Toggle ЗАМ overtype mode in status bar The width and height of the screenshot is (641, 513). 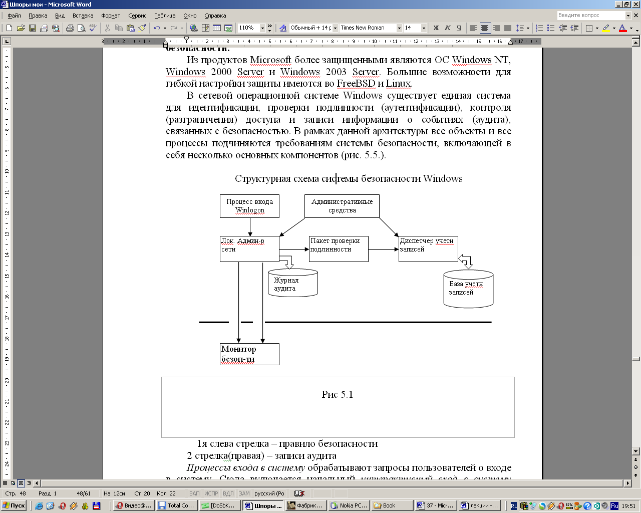pos(244,493)
